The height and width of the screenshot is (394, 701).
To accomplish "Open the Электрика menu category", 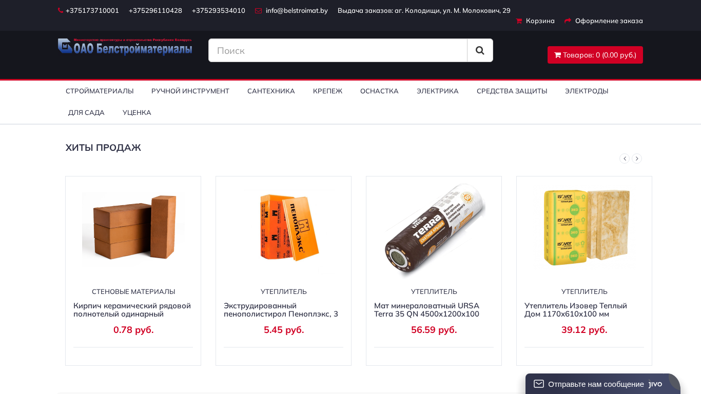I will click(x=438, y=91).
